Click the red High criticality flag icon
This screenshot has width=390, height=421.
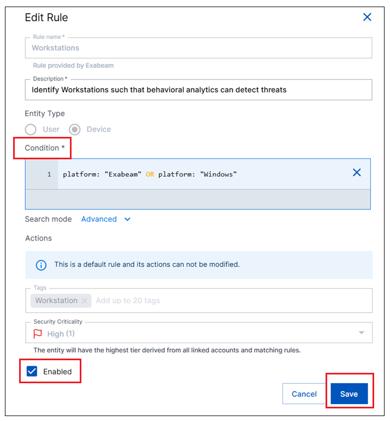(38, 333)
